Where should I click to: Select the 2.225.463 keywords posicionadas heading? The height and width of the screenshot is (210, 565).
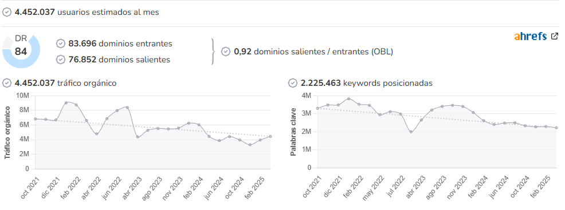pyautogui.click(x=367, y=83)
